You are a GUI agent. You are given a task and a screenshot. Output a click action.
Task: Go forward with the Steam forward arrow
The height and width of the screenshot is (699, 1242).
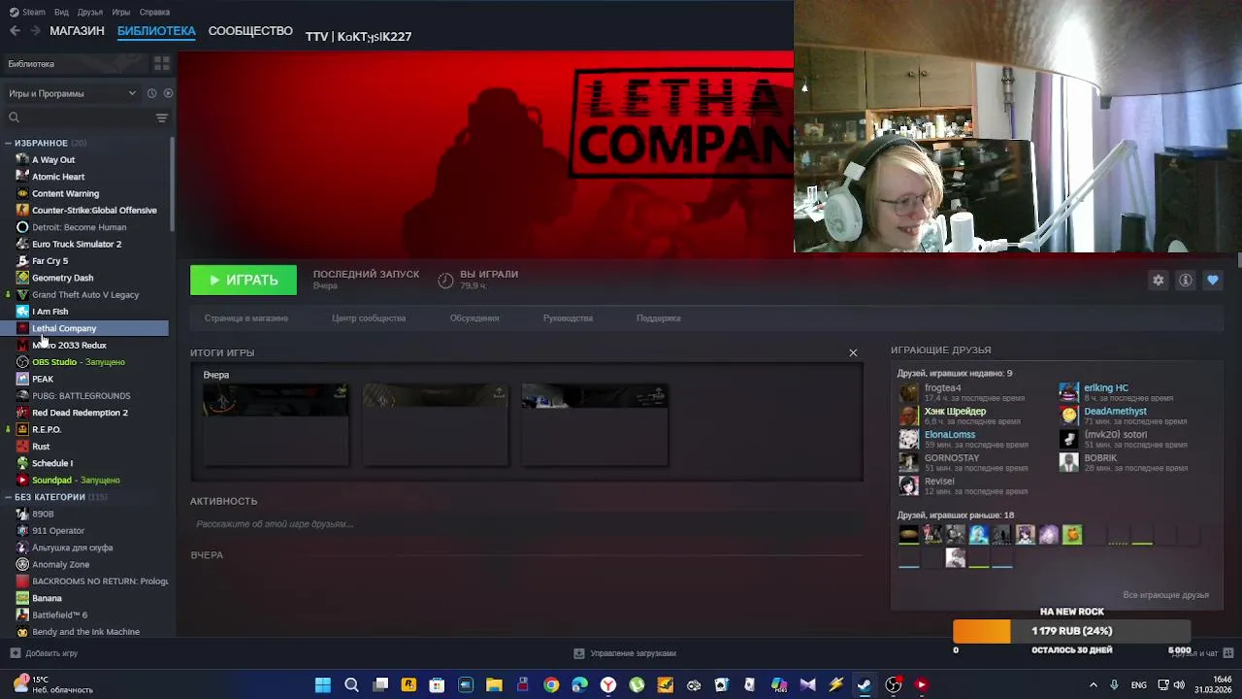click(36, 31)
